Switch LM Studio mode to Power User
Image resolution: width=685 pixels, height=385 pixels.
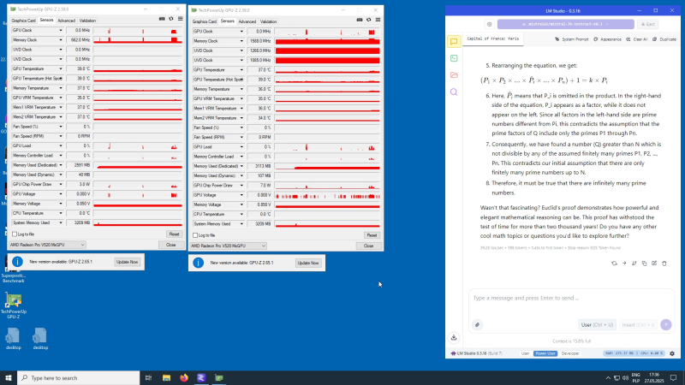point(545,353)
